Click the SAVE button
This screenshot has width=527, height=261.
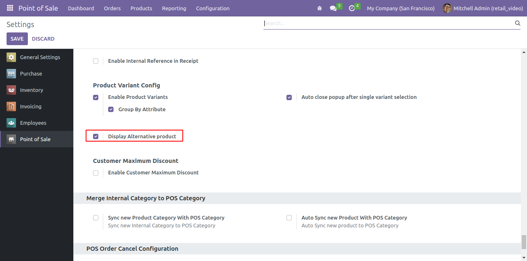[x=17, y=39]
